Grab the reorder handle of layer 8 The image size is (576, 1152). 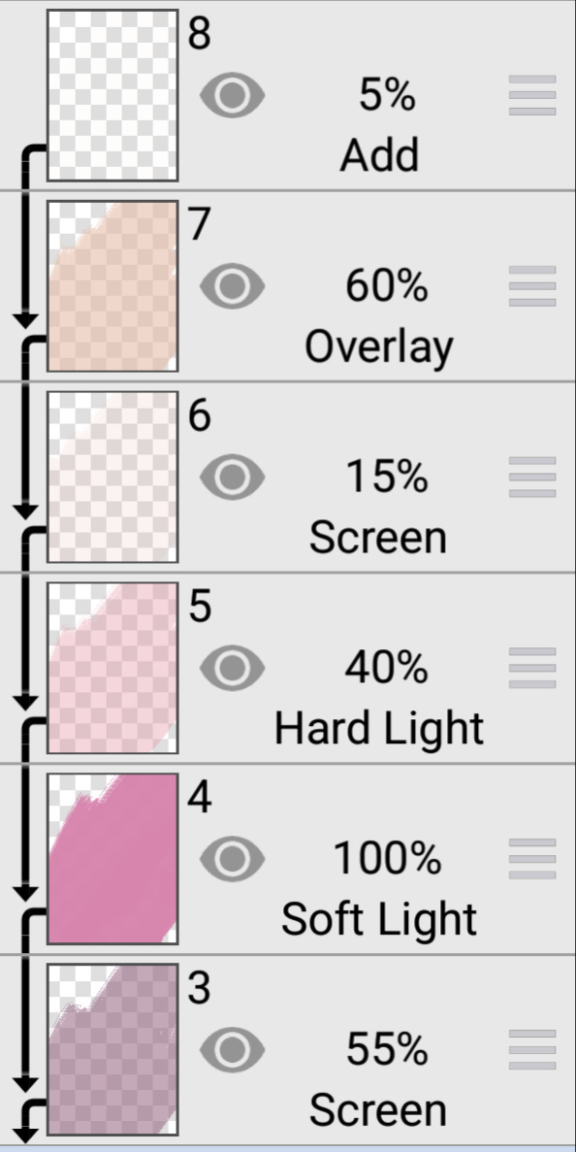click(532, 95)
